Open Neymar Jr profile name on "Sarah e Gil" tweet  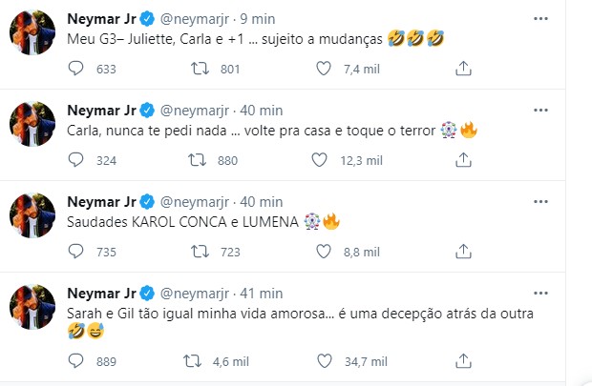pos(100,295)
